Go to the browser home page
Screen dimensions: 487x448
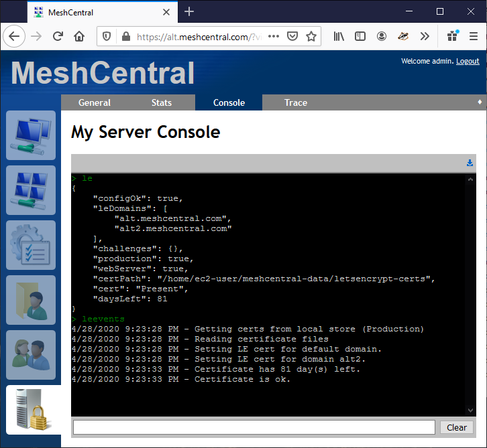click(79, 36)
